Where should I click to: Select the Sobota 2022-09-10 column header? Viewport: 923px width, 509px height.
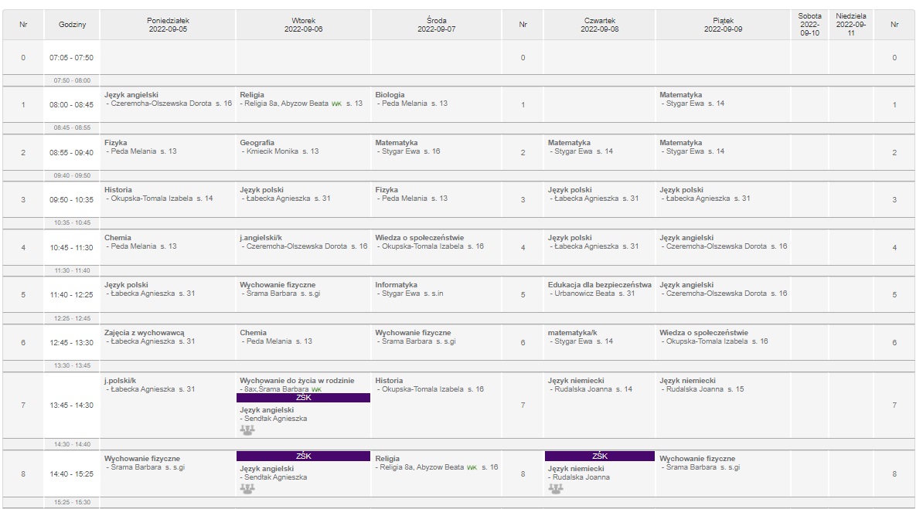[x=809, y=25]
